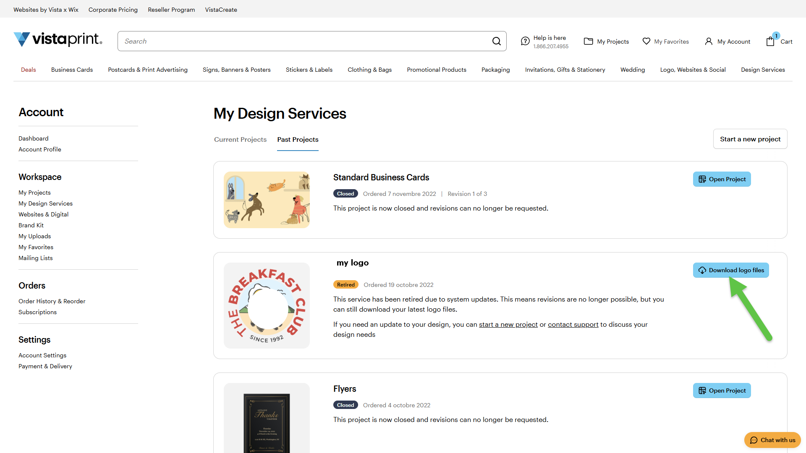Open the Stickers & Labels menu
Screen dimensions: 806x453
[309, 70]
